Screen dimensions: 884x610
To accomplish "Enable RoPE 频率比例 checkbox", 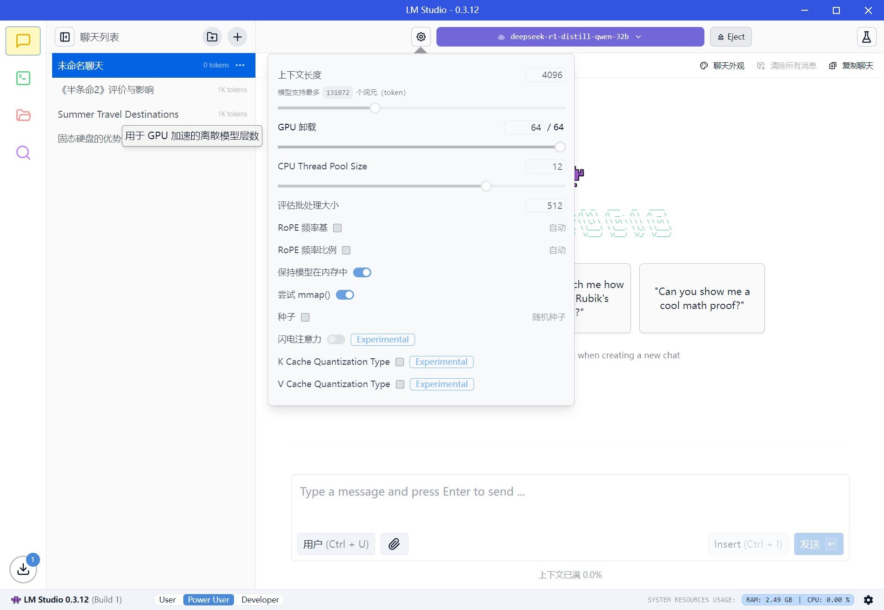I will click(346, 250).
